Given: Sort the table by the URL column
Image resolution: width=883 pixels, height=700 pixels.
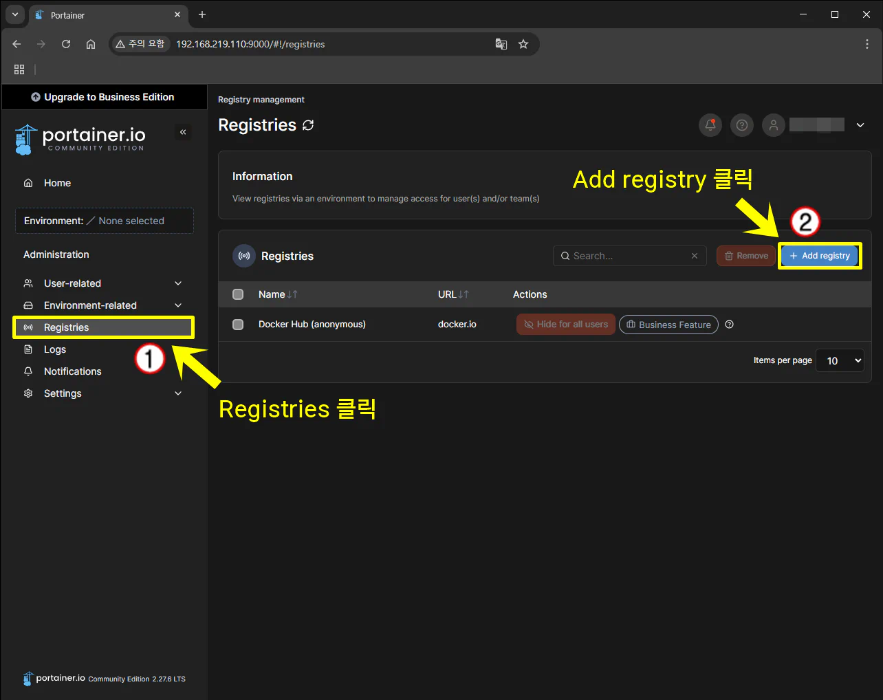Looking at the screenshot, I should click(453, 294).
